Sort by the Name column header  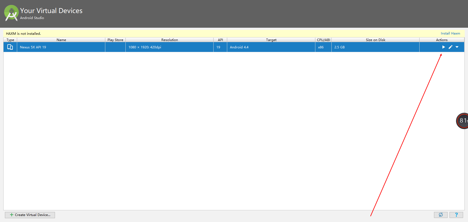click(x=61, y=40)
